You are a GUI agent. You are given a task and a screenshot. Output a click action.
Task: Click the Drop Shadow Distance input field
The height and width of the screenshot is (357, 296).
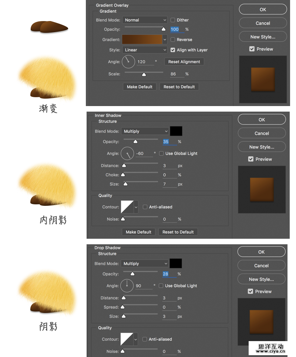coord(169,298)
